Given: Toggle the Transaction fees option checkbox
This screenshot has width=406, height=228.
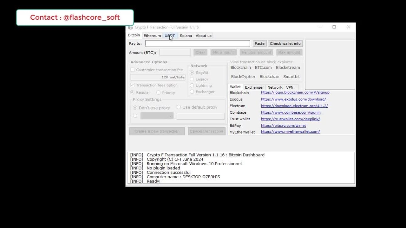Looking at the screenshot, I should [133, 85].
